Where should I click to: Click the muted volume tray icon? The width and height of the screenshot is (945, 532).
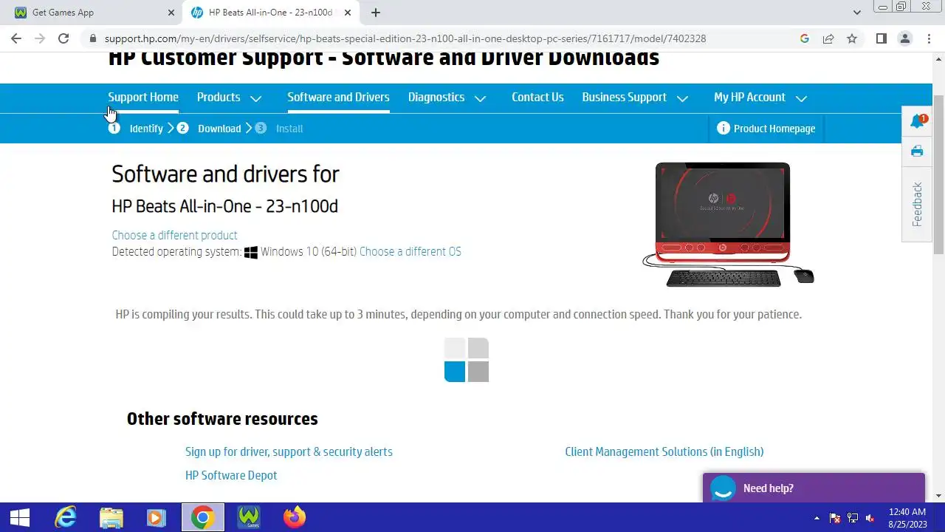click(870, 518)
